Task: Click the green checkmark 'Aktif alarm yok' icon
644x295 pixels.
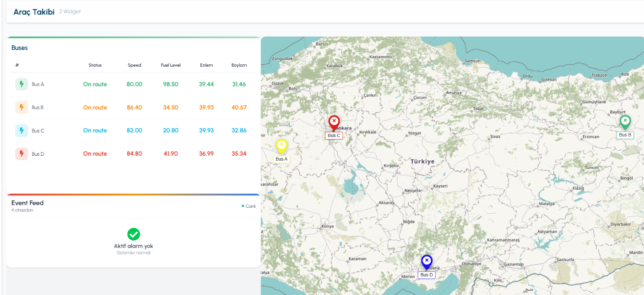Action: click(x=134, y=234)
